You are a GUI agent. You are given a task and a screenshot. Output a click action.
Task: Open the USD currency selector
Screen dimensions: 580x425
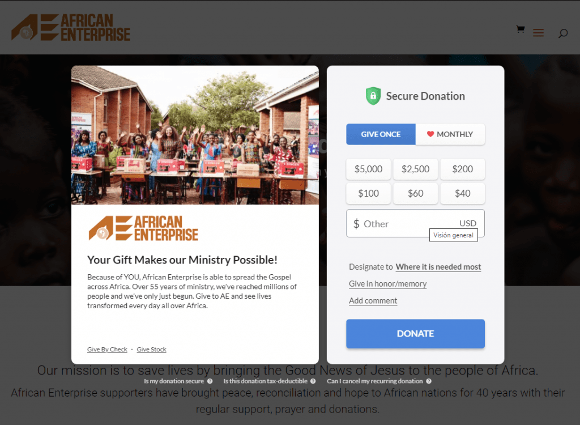pyautogui.click(x=468, y=223)
